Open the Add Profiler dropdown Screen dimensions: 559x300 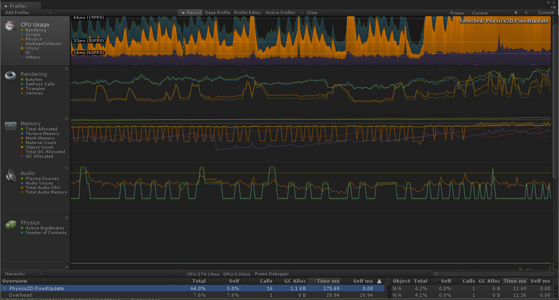pos(26,12)
